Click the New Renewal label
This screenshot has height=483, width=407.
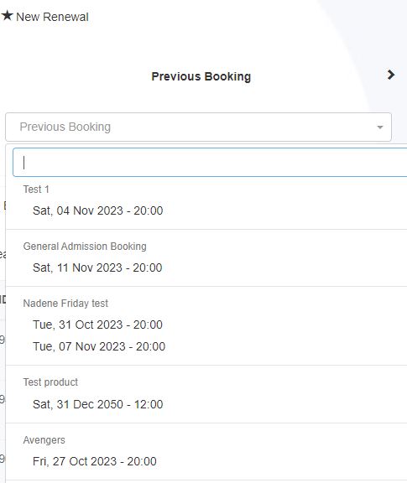point(52,17)
